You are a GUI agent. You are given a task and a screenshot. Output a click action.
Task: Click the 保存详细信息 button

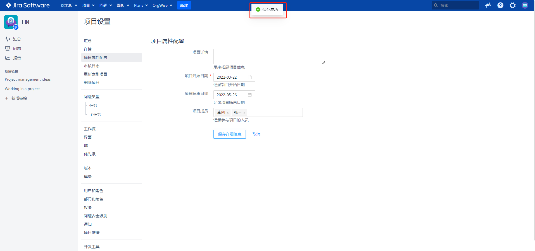tap(229, 134)
